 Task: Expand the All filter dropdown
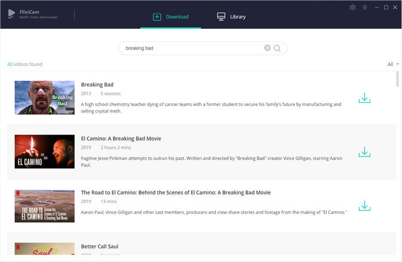(393, 64)
